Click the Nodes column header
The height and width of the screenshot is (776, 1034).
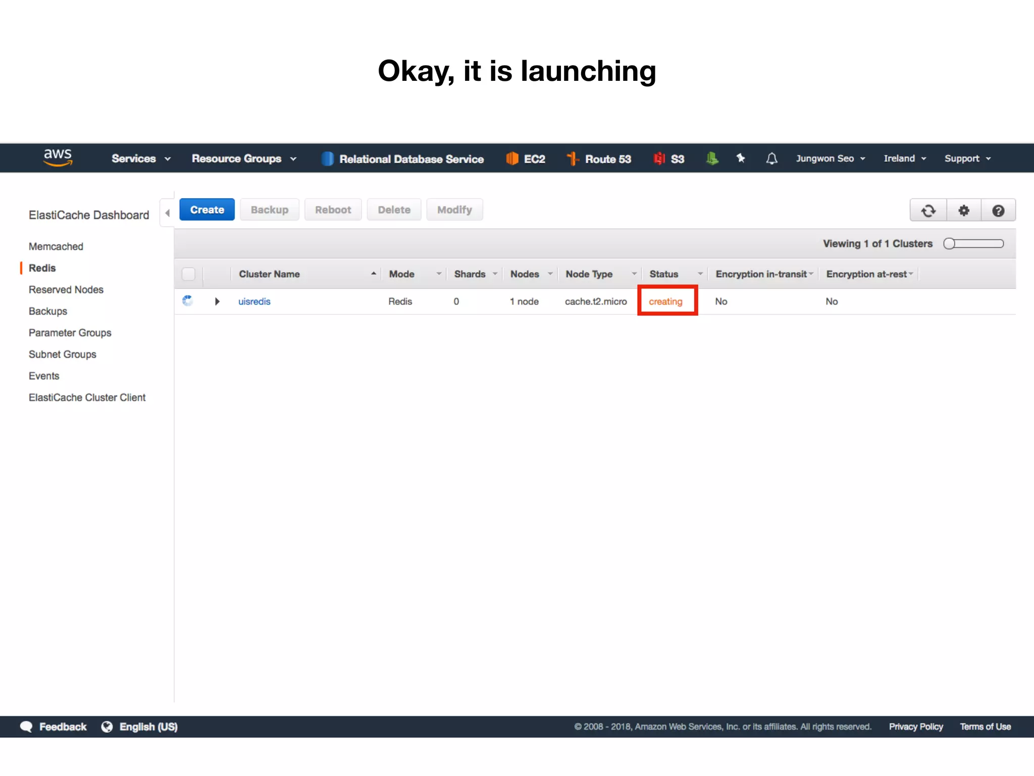525,274
